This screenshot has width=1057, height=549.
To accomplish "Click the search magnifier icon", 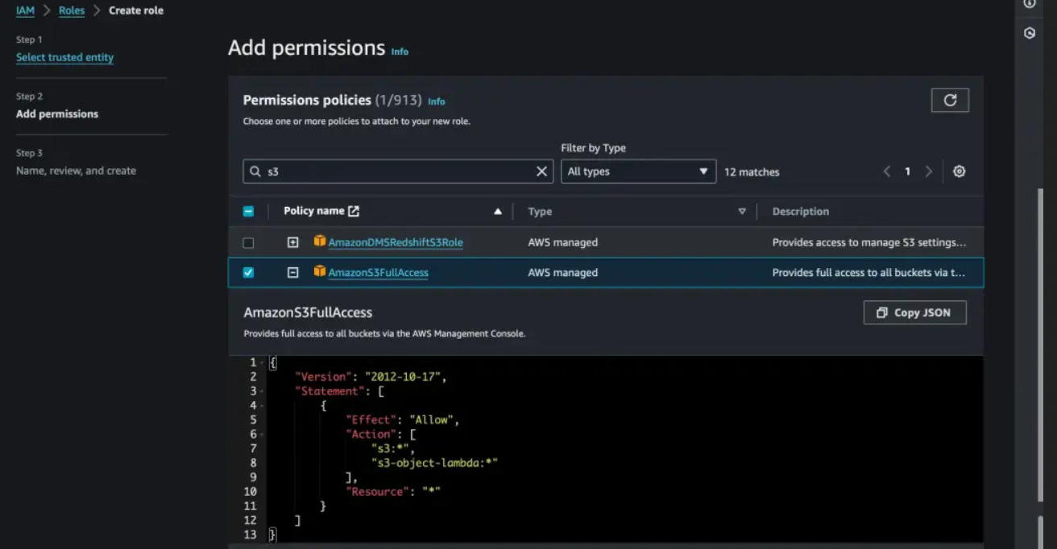I will [x=255, y=171].
